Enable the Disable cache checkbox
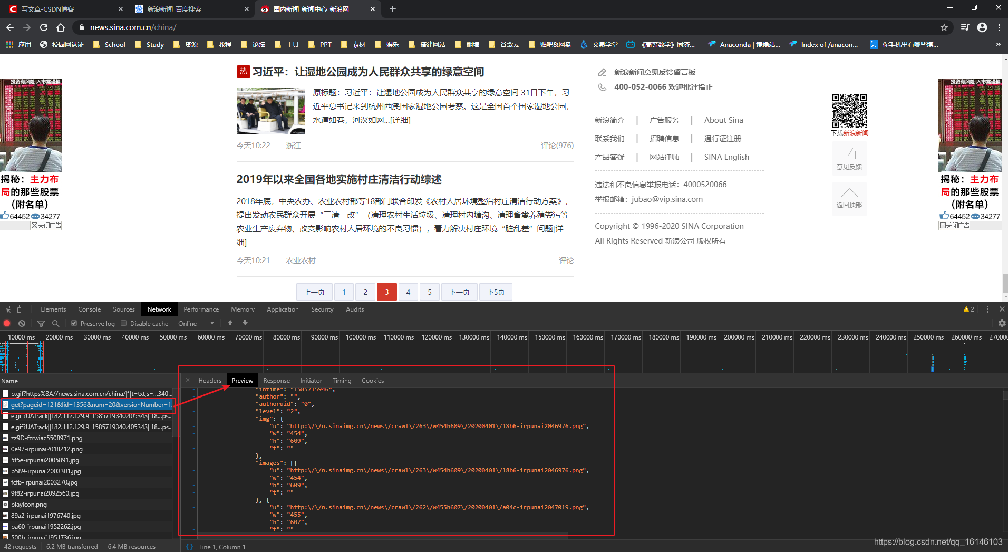Image resolution: width=1008 pixels, height=552 pixels. pyautogui.click(x=124, y=324)
